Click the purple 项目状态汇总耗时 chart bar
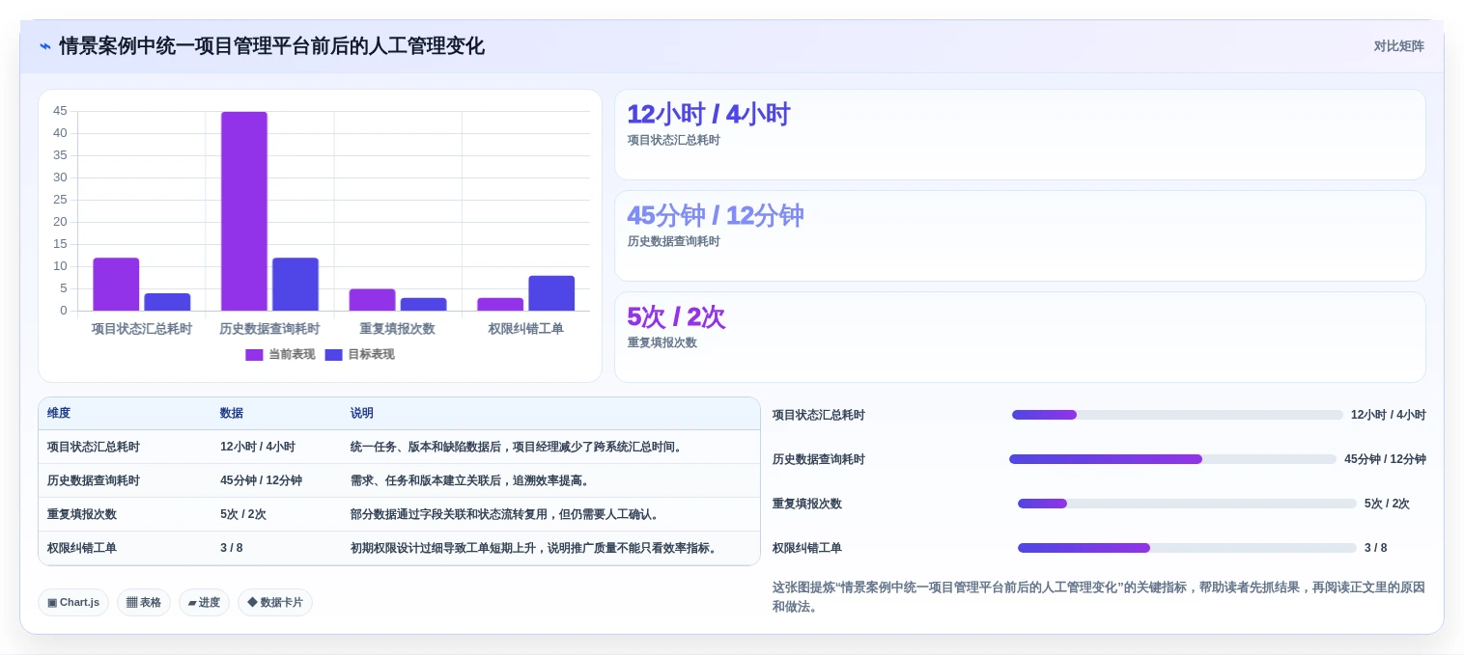This screenshot has width=1464, height=655. click(116, 285)
